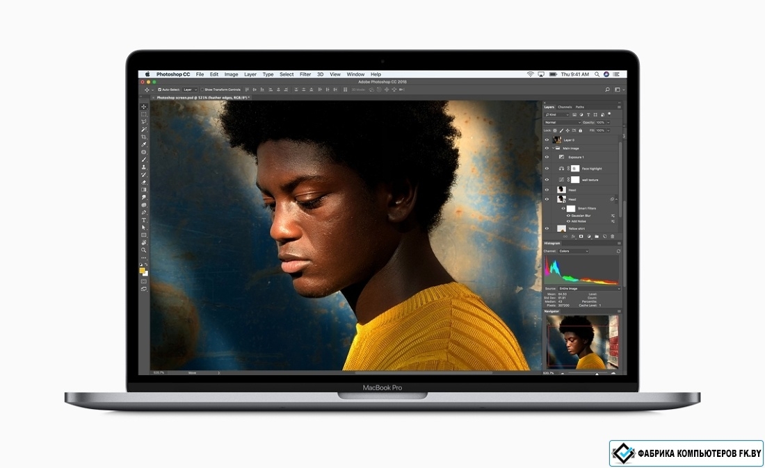Create a new group folder

pos(597,236)
